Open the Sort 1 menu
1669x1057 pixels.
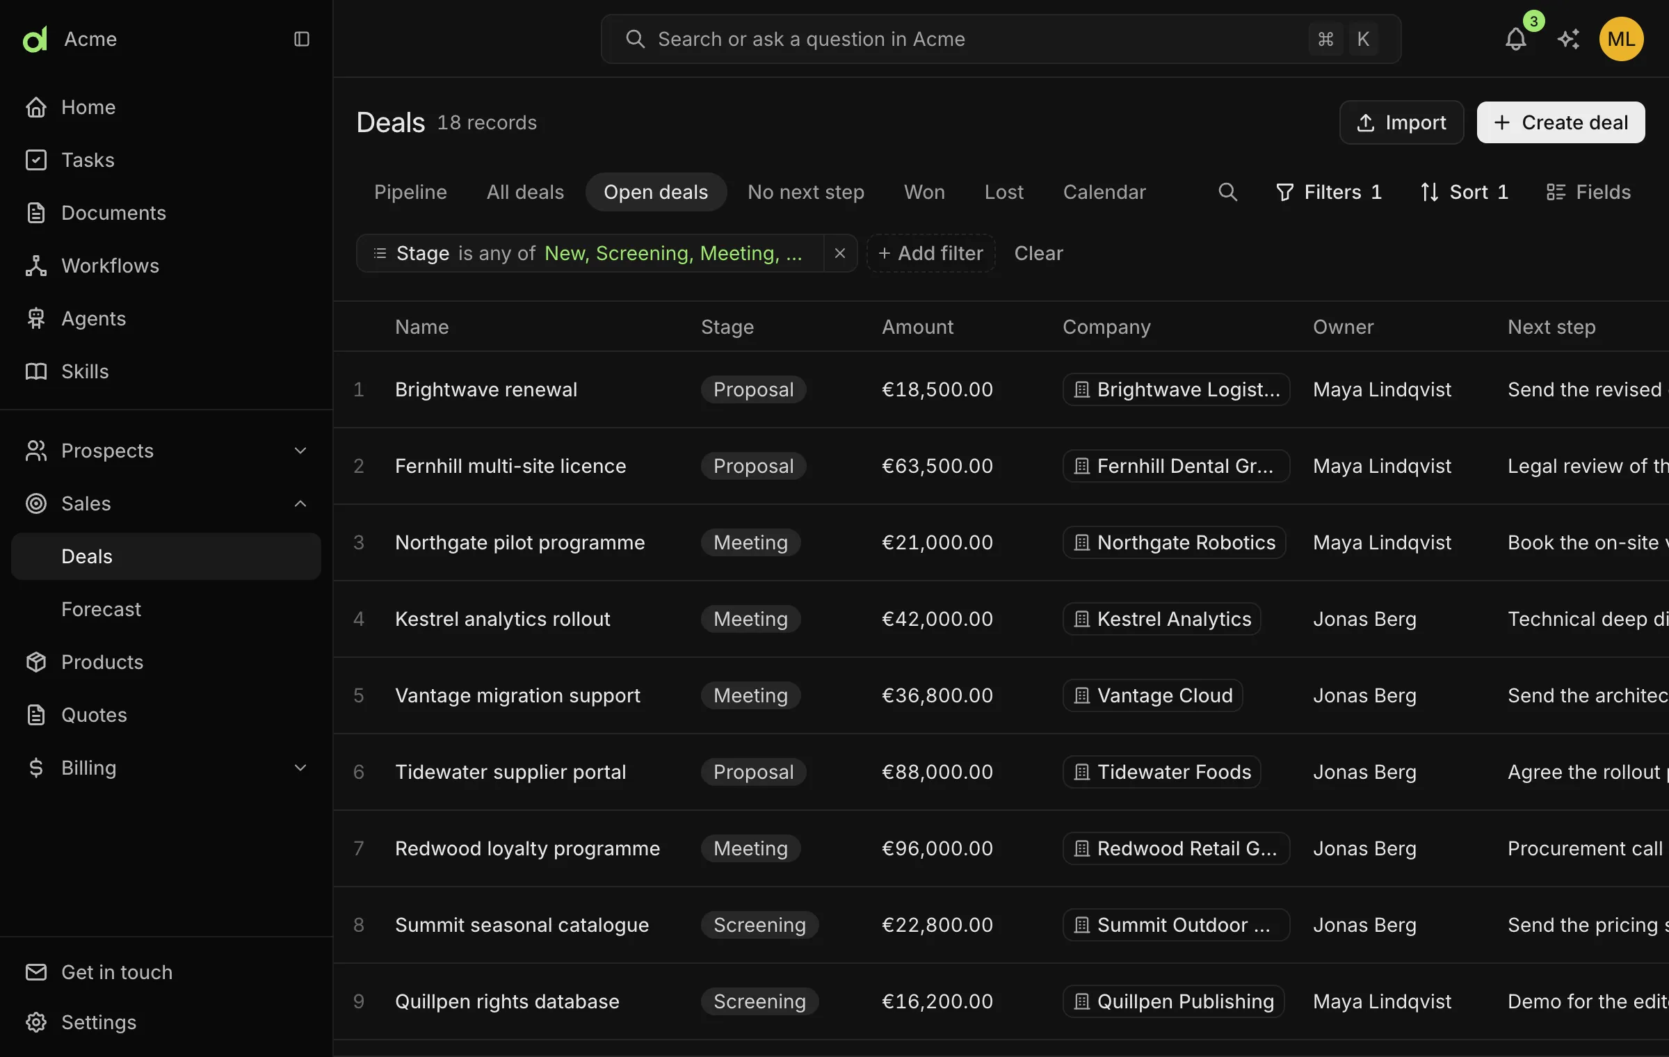point(1464,192)
